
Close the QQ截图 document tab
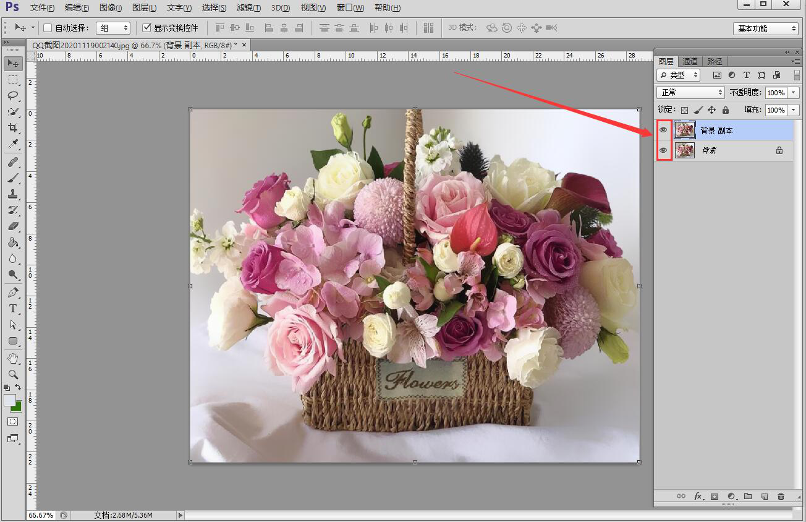244,45
